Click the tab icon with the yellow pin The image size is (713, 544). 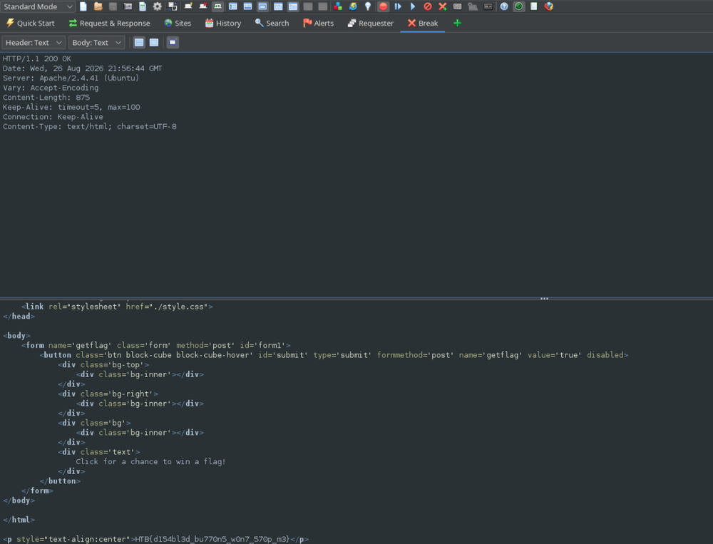tap(188, 6)
